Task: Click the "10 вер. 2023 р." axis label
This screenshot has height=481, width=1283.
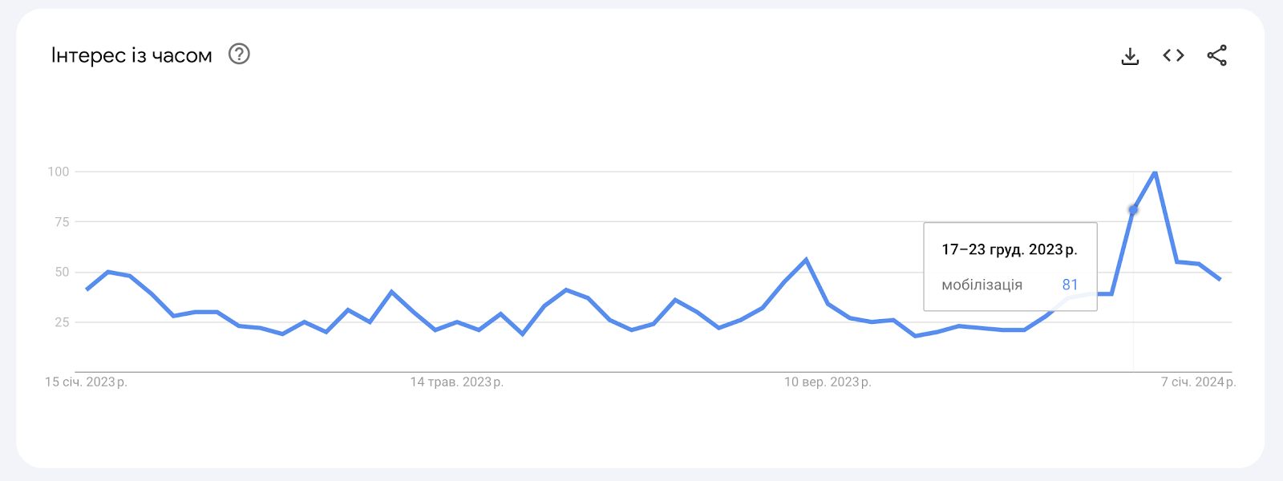Action: point(828,382)
